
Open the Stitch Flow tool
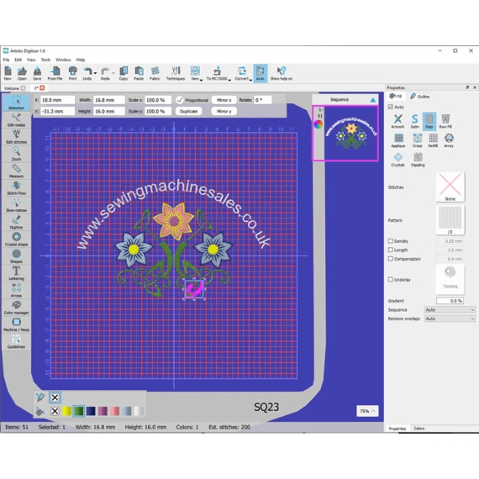[x=16, y=188]
